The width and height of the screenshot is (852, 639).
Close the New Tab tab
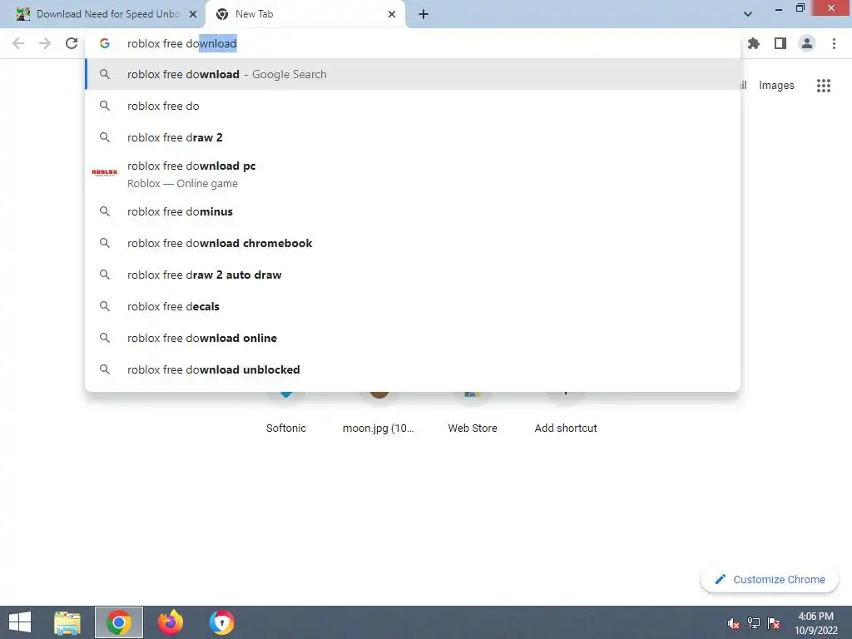pyautogui.click(x=392, y=14)
